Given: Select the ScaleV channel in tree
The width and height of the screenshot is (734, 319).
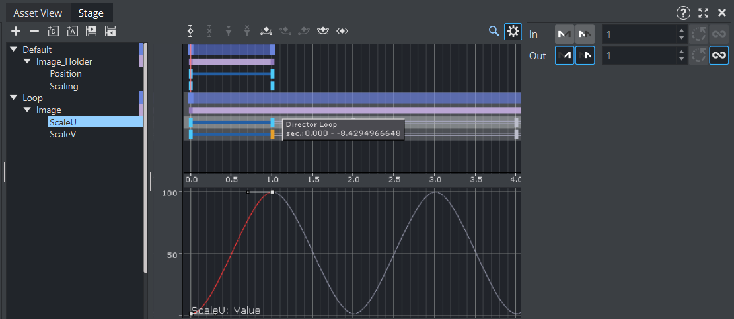Looking at the screenshot, I should point(63,134).
